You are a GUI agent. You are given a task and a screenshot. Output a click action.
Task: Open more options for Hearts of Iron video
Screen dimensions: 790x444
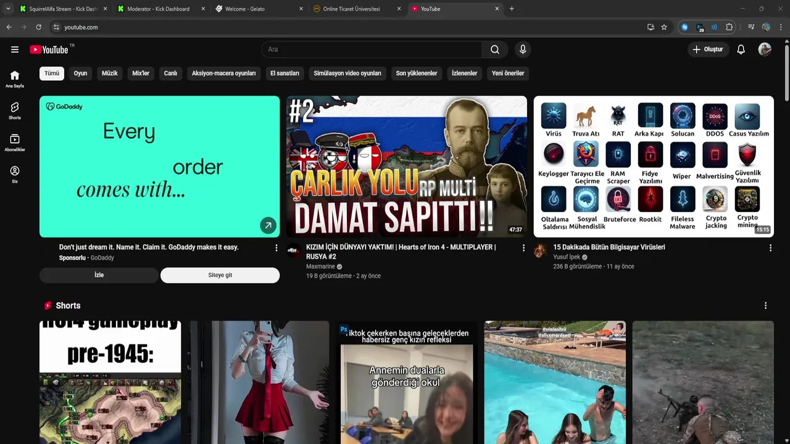[523, 247]
